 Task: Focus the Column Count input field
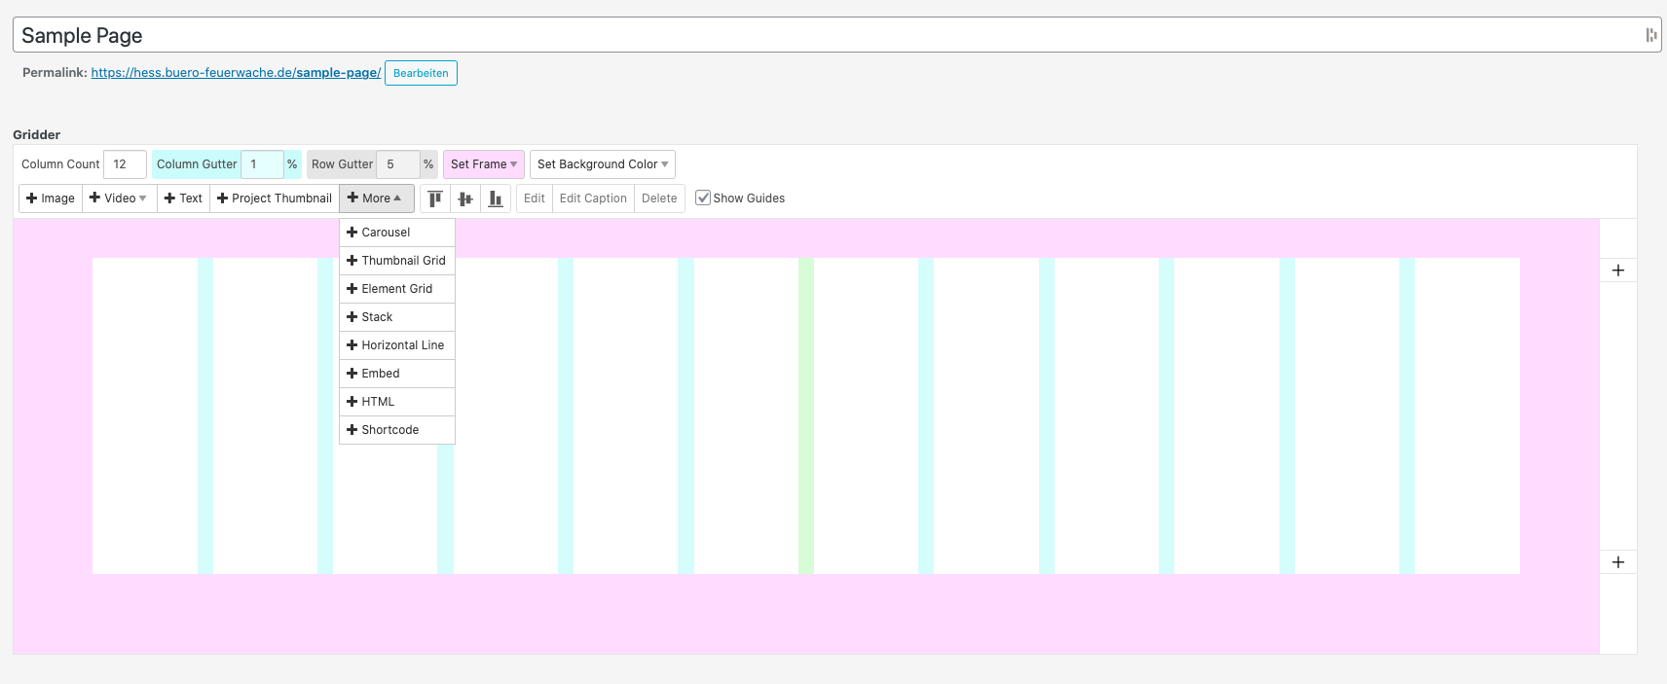click(125, 164)
